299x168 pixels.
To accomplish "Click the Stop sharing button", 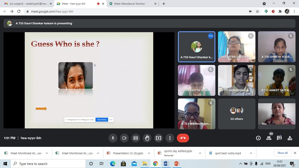I will click(x=102, y=120).
